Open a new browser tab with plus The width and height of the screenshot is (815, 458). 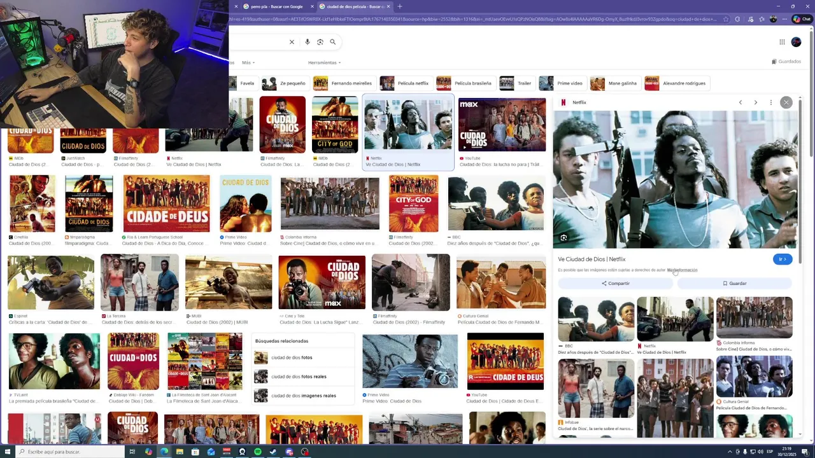400,6
